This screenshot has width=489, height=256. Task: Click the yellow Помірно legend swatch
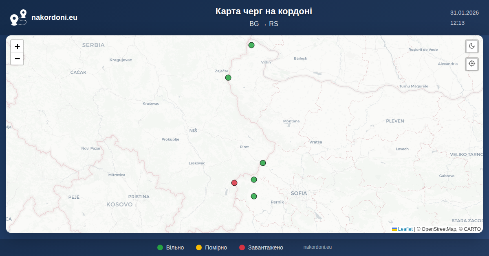pos(199,247)
